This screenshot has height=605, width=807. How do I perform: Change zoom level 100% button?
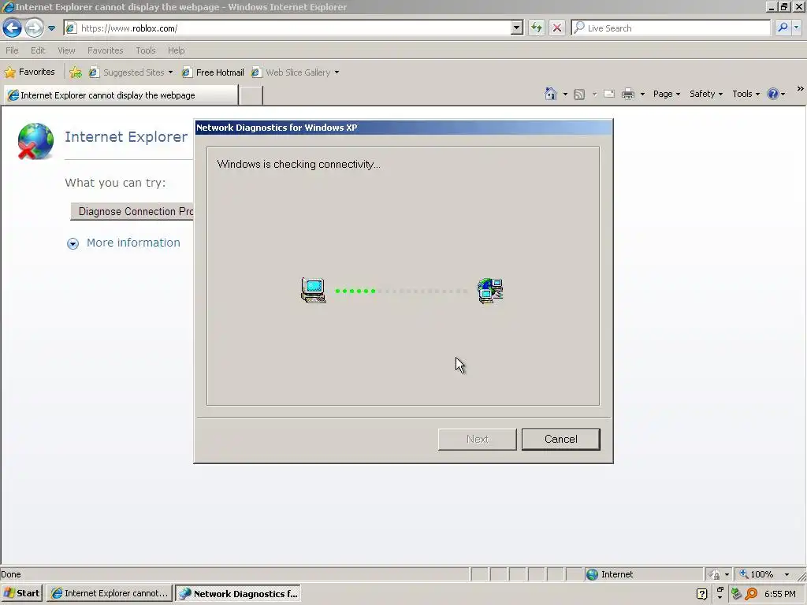click(x=757, y=574)
